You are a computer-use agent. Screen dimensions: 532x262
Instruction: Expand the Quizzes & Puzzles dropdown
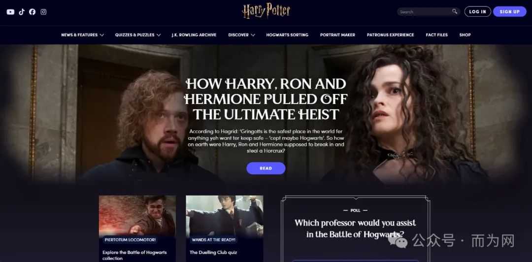tap(138, 35)
